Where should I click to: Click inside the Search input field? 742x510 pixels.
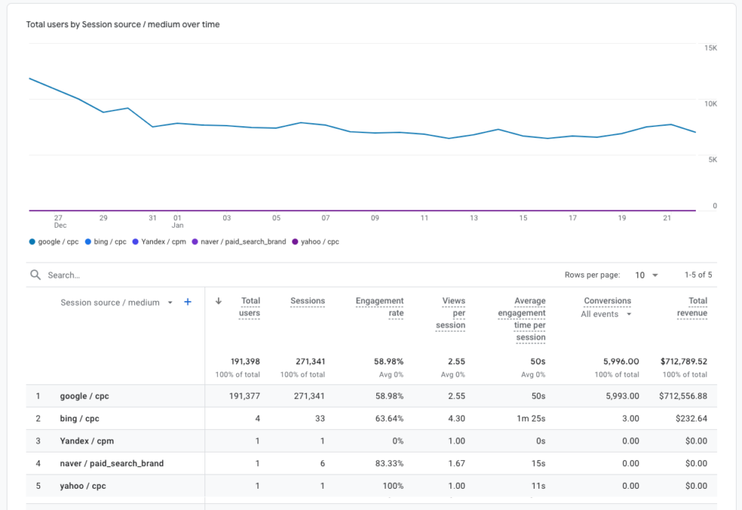coord(91,275)
